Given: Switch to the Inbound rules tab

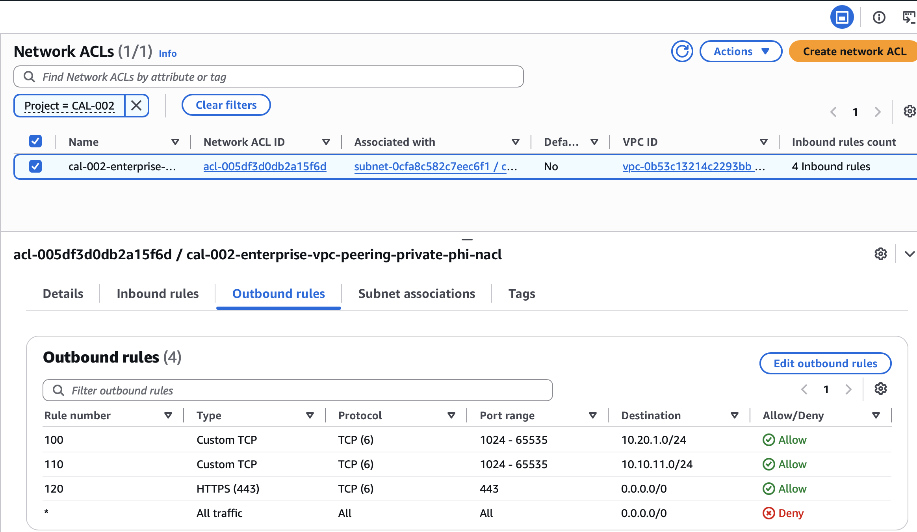Looking at the screenshot, I should tap(158, 294).
